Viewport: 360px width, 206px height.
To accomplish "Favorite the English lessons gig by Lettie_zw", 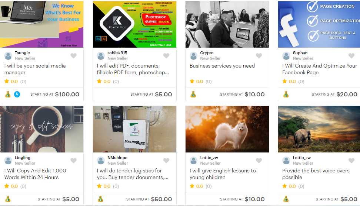I will tap(259, 161).
